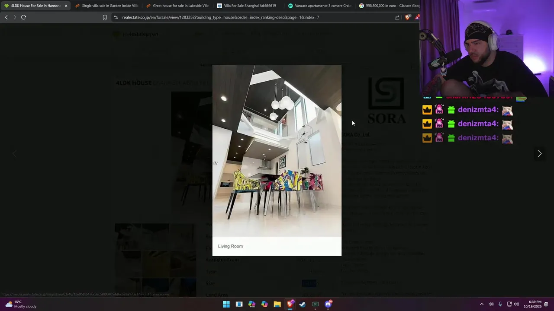Click the address bar URL field
Viewport: 554px width, 311px height.
255,17
